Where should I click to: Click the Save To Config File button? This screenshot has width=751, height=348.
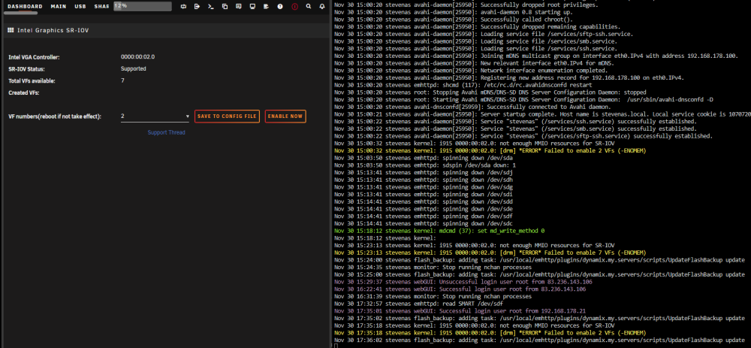click(x=227, y=117)
